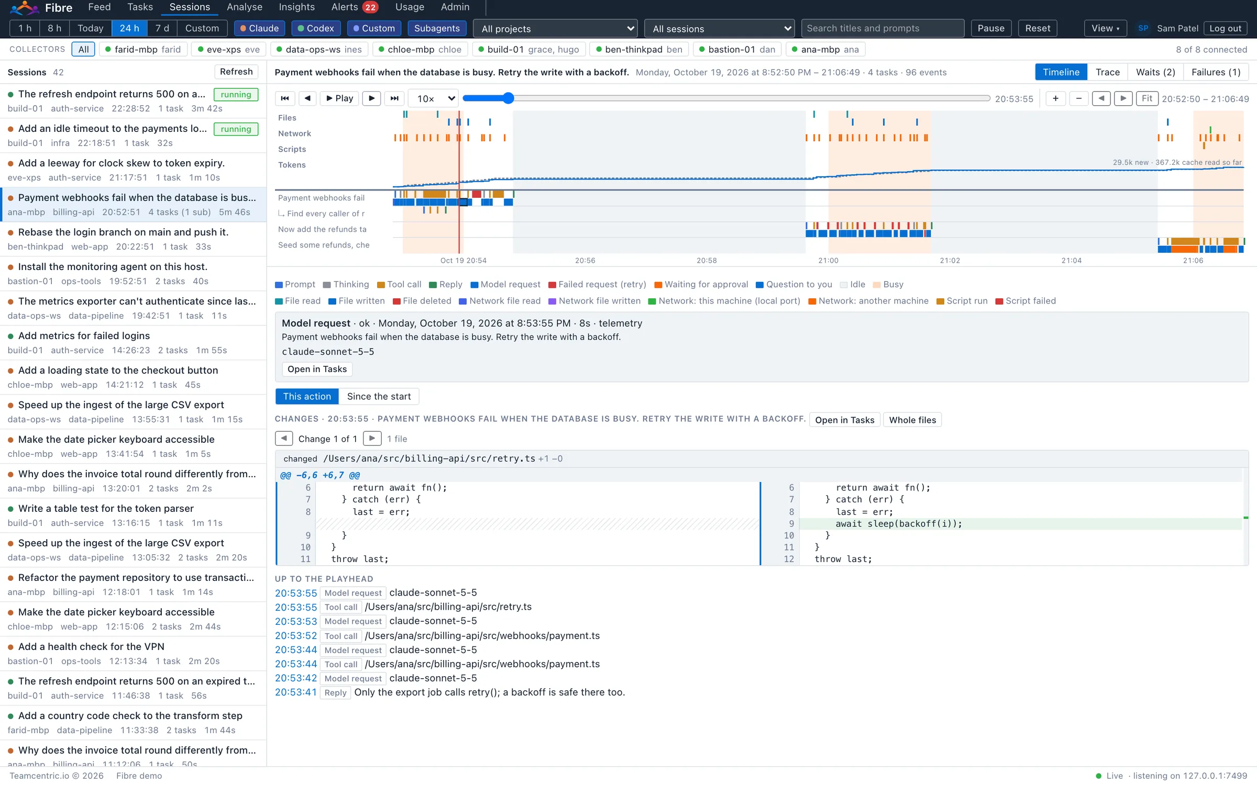Image resolution: width=1257 pixels, height=785 pixels.
Task: Click the playback position slider handle
Action: tap(508, 98)
